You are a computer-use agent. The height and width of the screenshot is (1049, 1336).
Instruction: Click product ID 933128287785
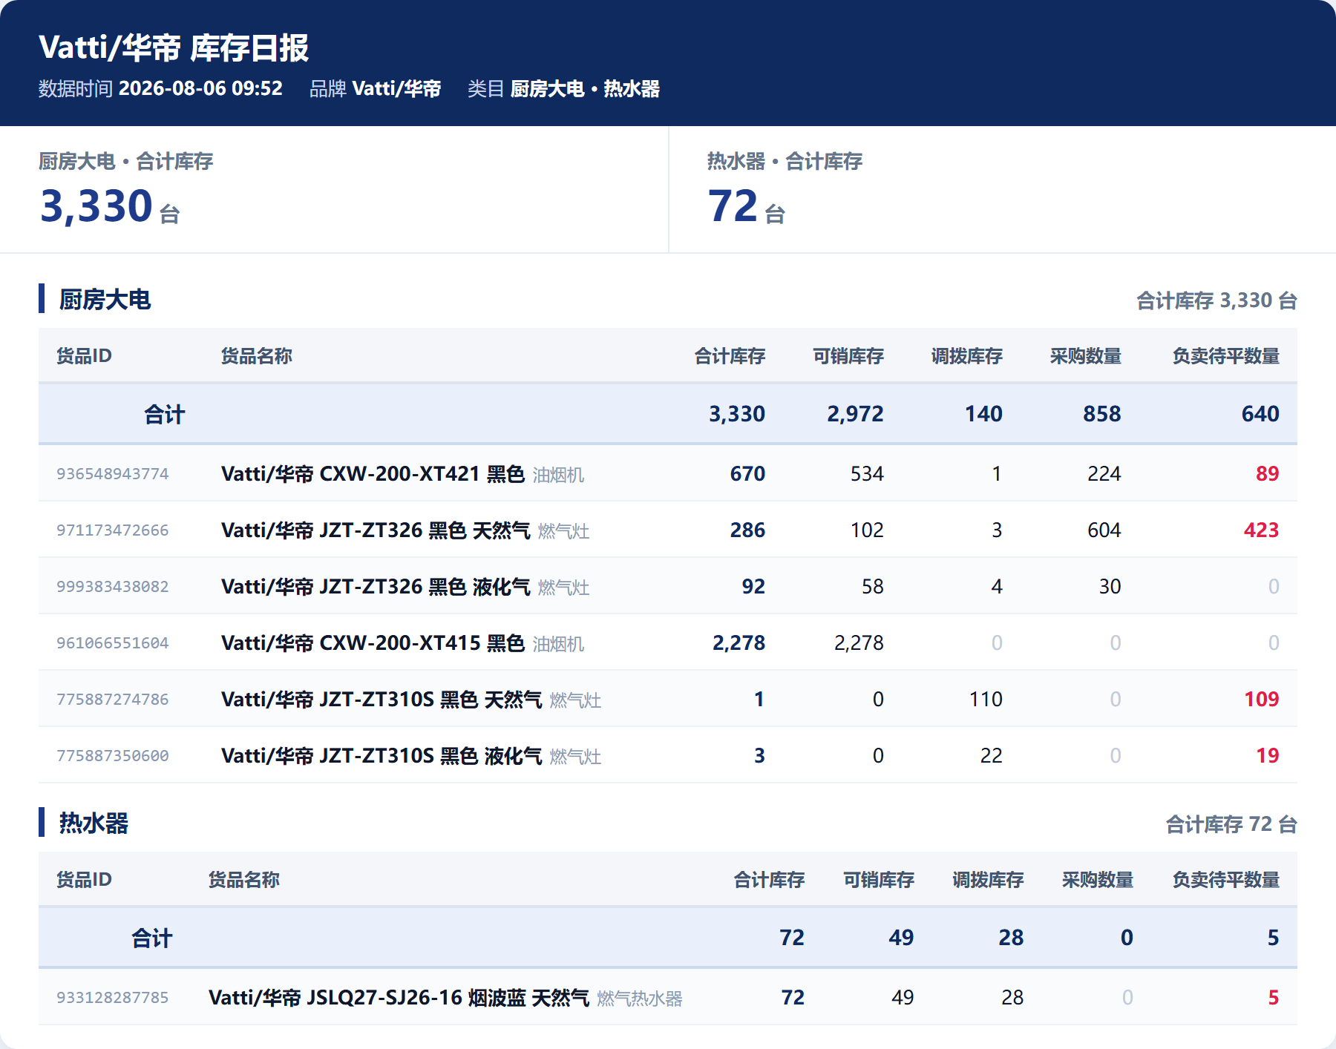(113, 997)
